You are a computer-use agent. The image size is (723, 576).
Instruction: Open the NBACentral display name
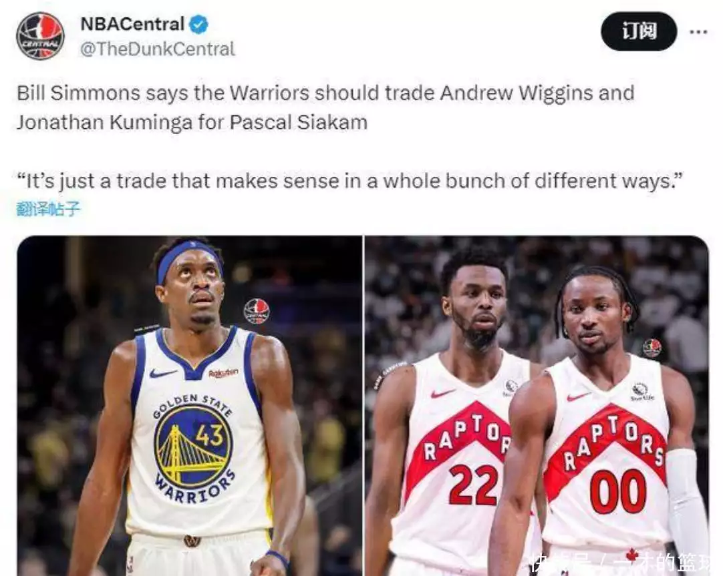132,24
